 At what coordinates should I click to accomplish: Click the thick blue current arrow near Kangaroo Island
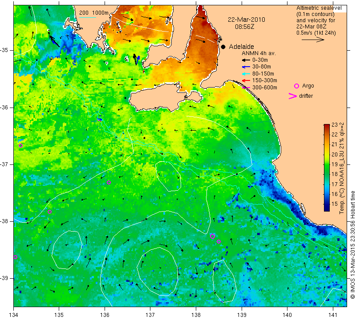[x=138, y=60]
